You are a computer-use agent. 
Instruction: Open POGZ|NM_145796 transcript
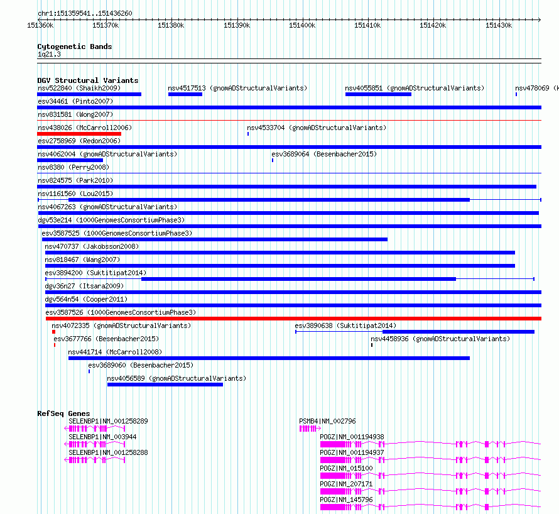coord(346,500)
